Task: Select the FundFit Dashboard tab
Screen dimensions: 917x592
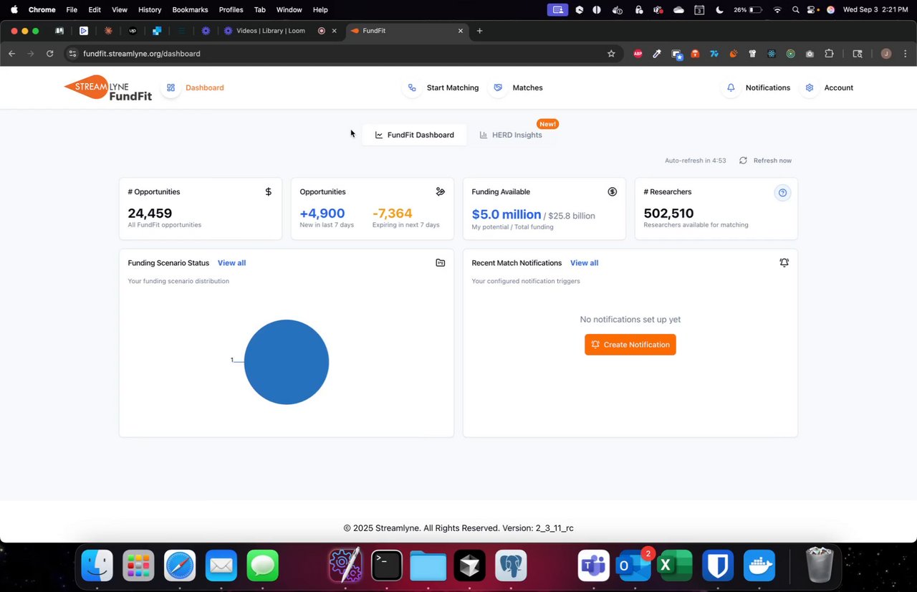Action: point(414,135)
